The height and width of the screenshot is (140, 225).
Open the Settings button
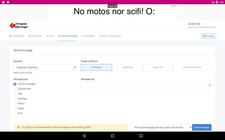(209, 36)
